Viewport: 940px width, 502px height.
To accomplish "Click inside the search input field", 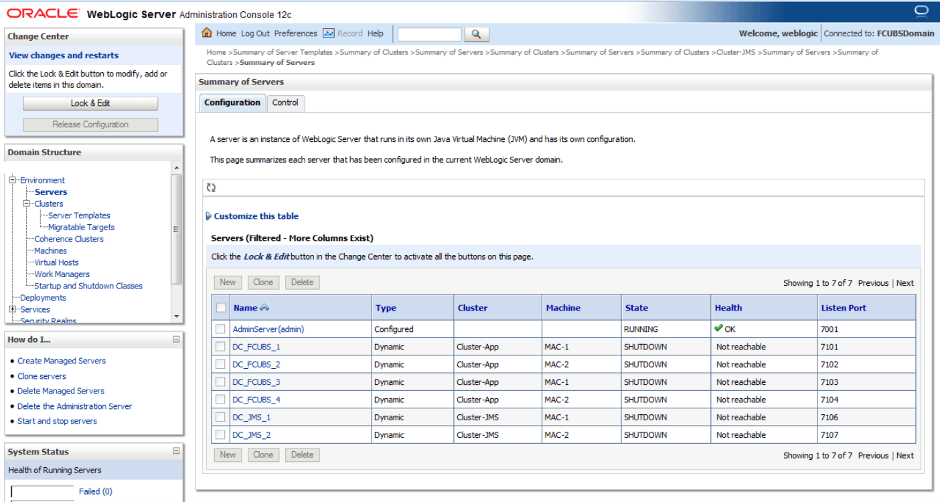I will [428, 33].
